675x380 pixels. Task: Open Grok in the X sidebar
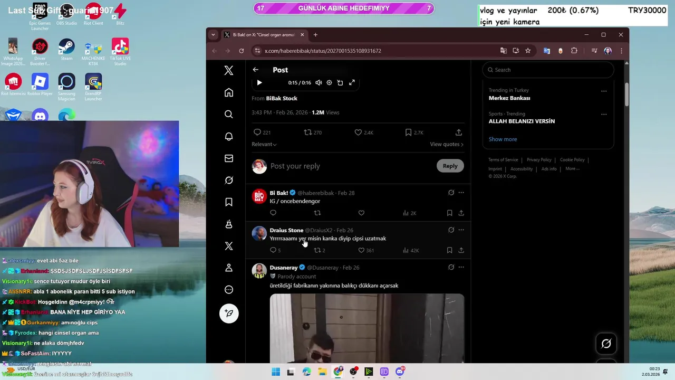229,180
